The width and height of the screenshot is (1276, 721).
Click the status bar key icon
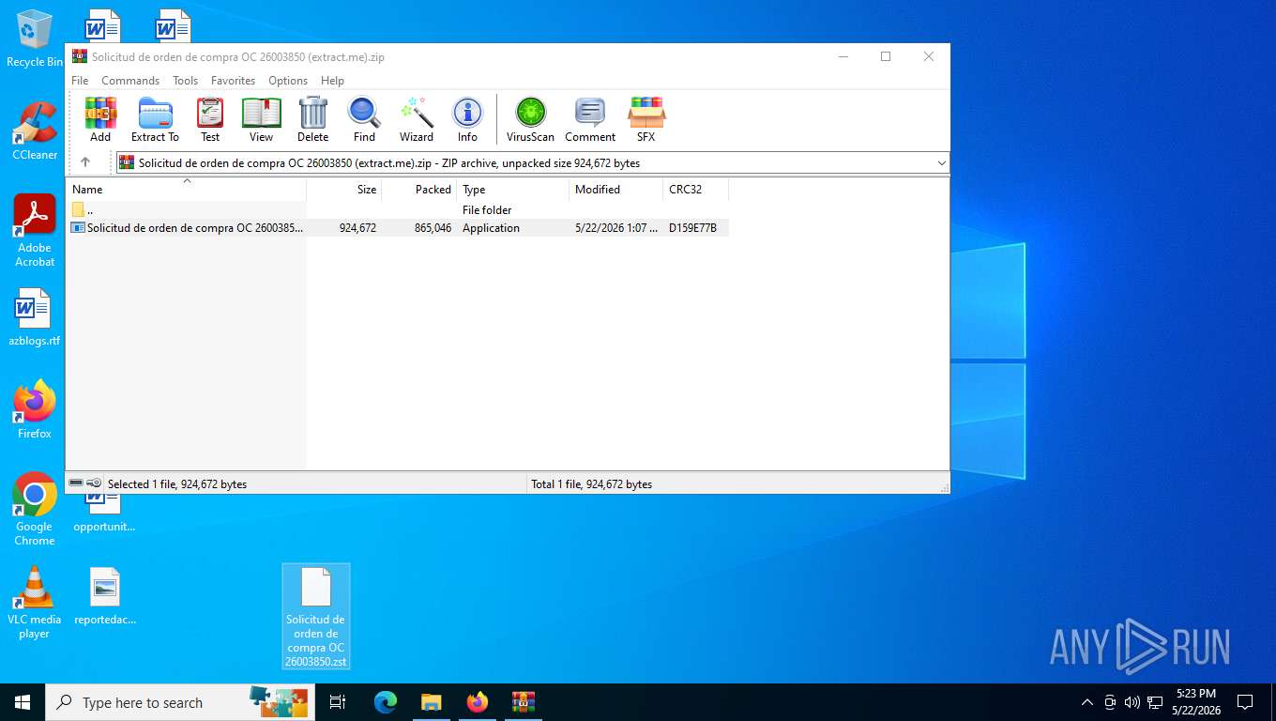pos(95,483)
